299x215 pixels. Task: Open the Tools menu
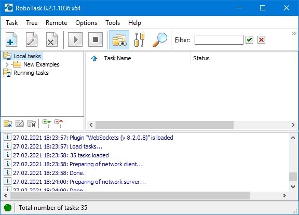tap(113, 23)
